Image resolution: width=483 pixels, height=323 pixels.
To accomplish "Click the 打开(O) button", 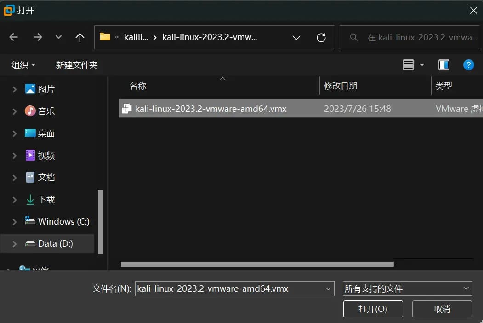I will tap(373, 309).
